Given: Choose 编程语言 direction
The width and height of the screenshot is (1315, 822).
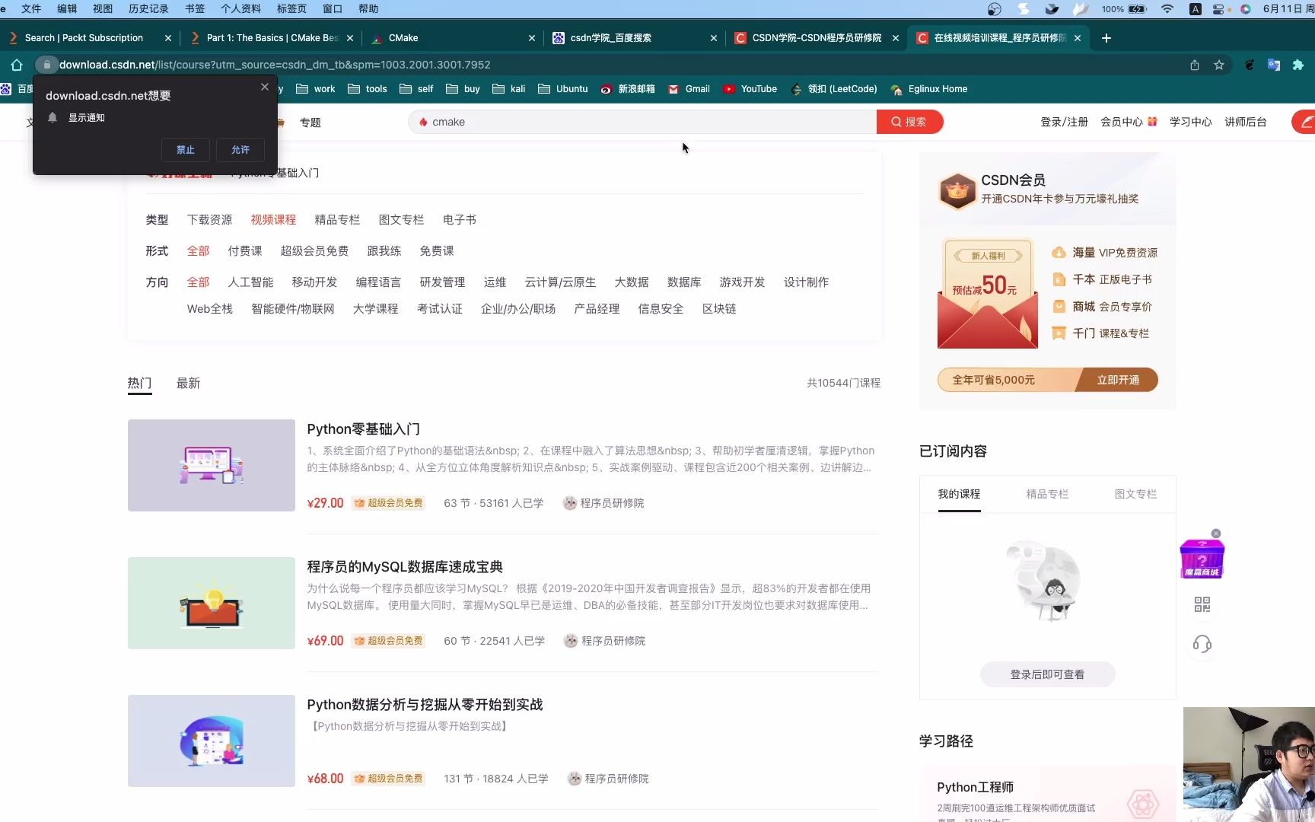Looking at the screenshot, I should coord(378,282).
